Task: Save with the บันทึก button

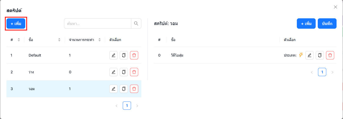Action: [x=327, y=23]
